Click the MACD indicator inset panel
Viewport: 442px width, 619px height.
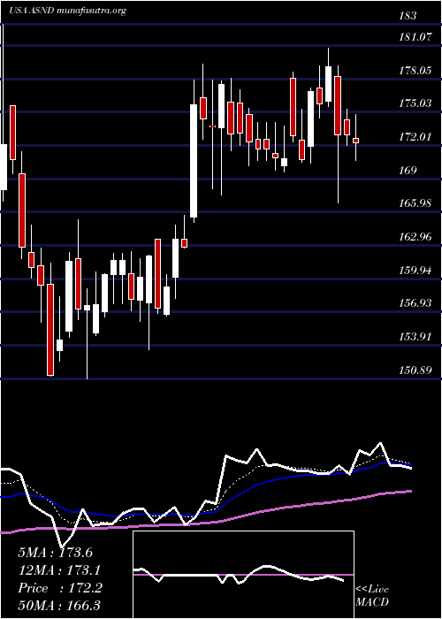(x=243, y=575)
